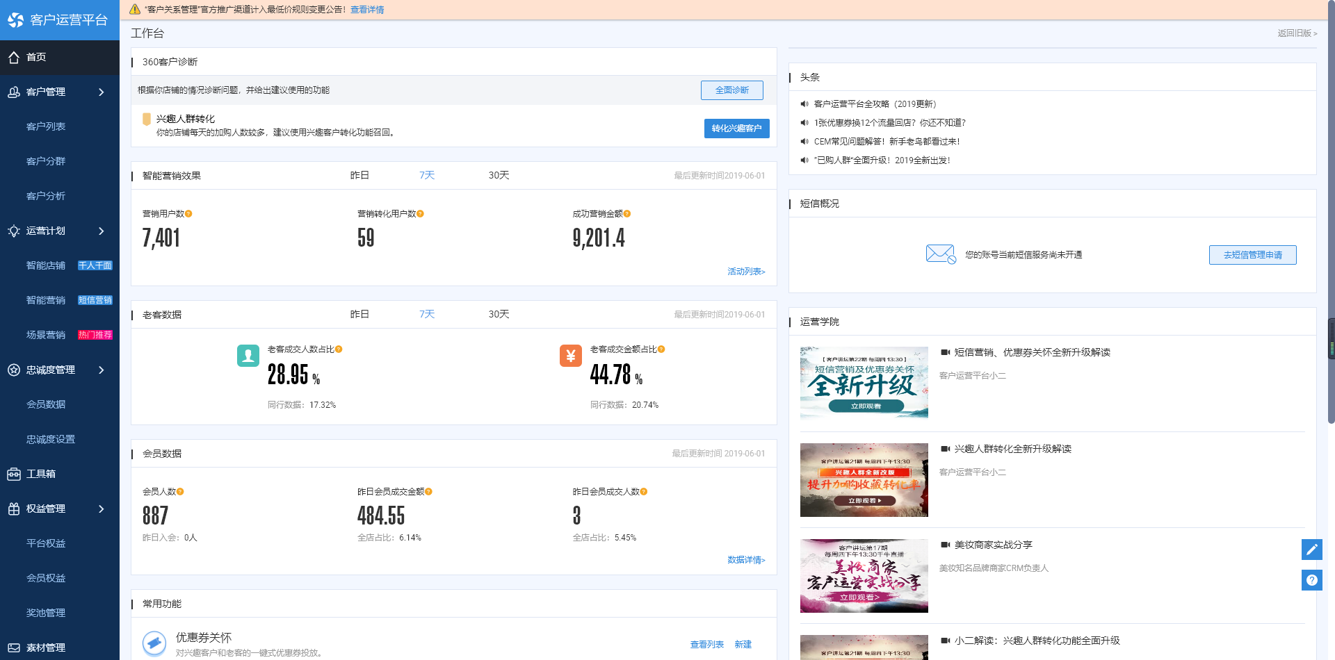Click the 全面诊断 button
The image size is (1335, 660).
[731, 90]
